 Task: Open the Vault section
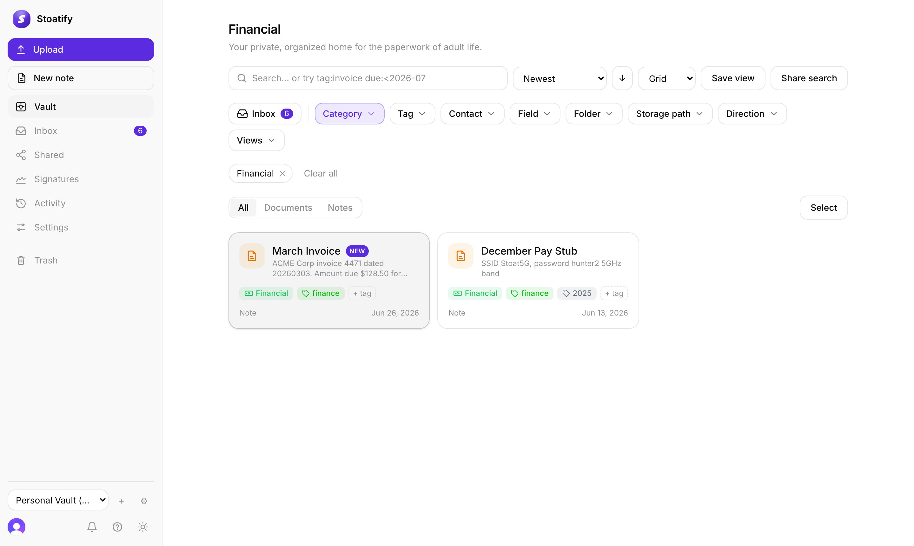click(81, 107)
